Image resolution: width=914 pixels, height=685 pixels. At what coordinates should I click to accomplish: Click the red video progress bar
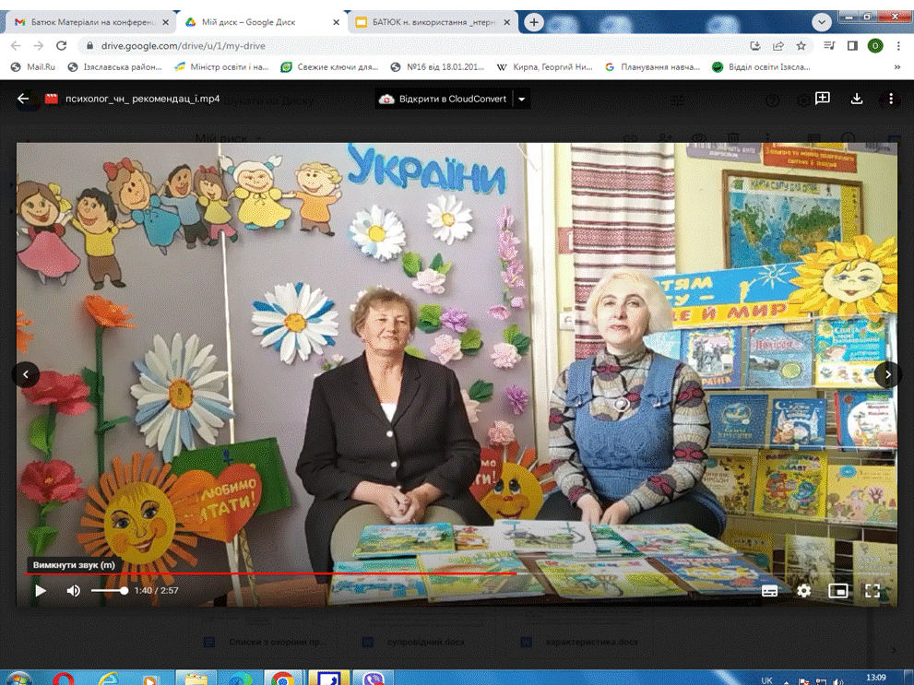point(277,573)
